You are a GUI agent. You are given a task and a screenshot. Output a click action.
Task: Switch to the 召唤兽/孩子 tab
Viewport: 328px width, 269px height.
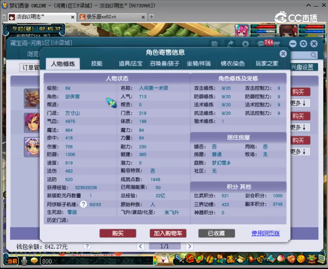165,63
